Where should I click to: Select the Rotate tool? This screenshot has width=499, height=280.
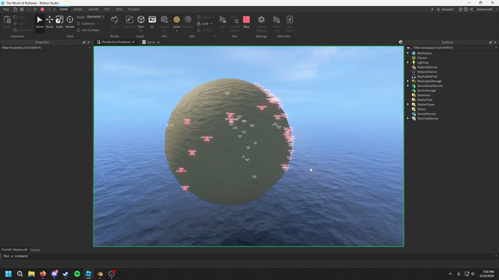click(70, 22)
